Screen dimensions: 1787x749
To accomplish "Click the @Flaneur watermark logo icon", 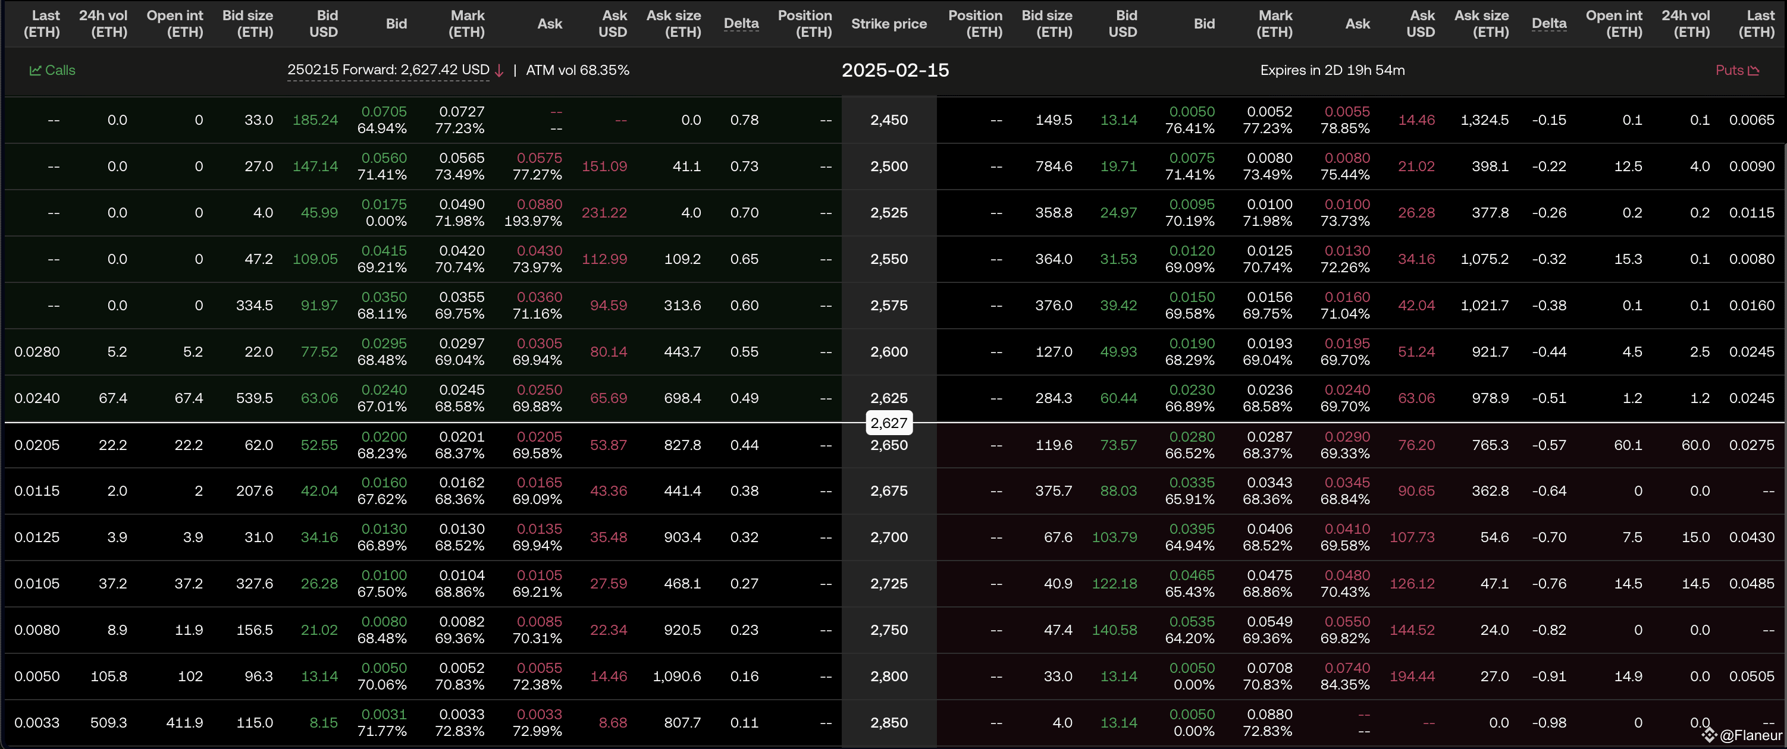I will 1708,735.
